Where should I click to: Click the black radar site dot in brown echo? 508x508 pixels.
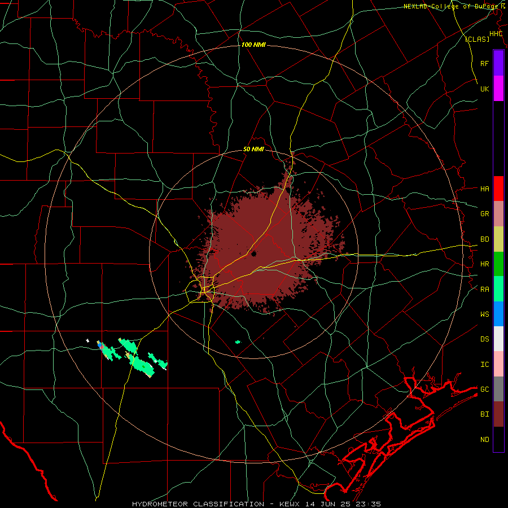[253, 253]
